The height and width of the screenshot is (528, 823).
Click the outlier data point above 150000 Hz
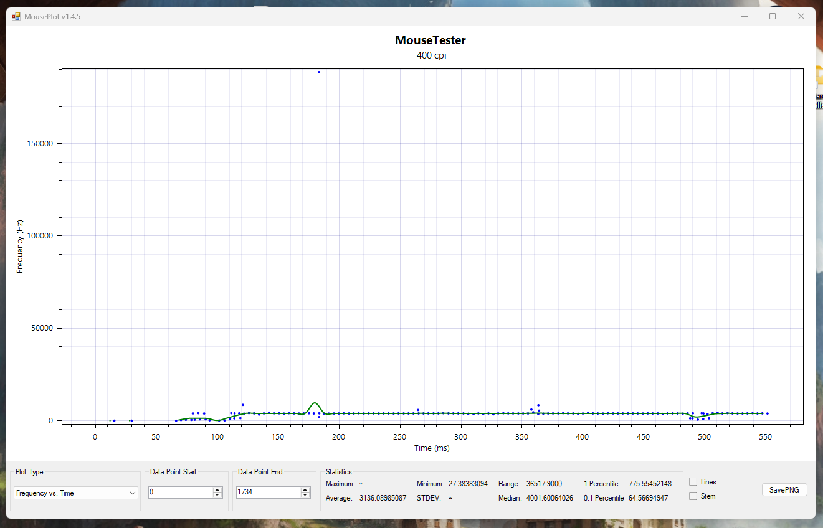tap(319, 72)
